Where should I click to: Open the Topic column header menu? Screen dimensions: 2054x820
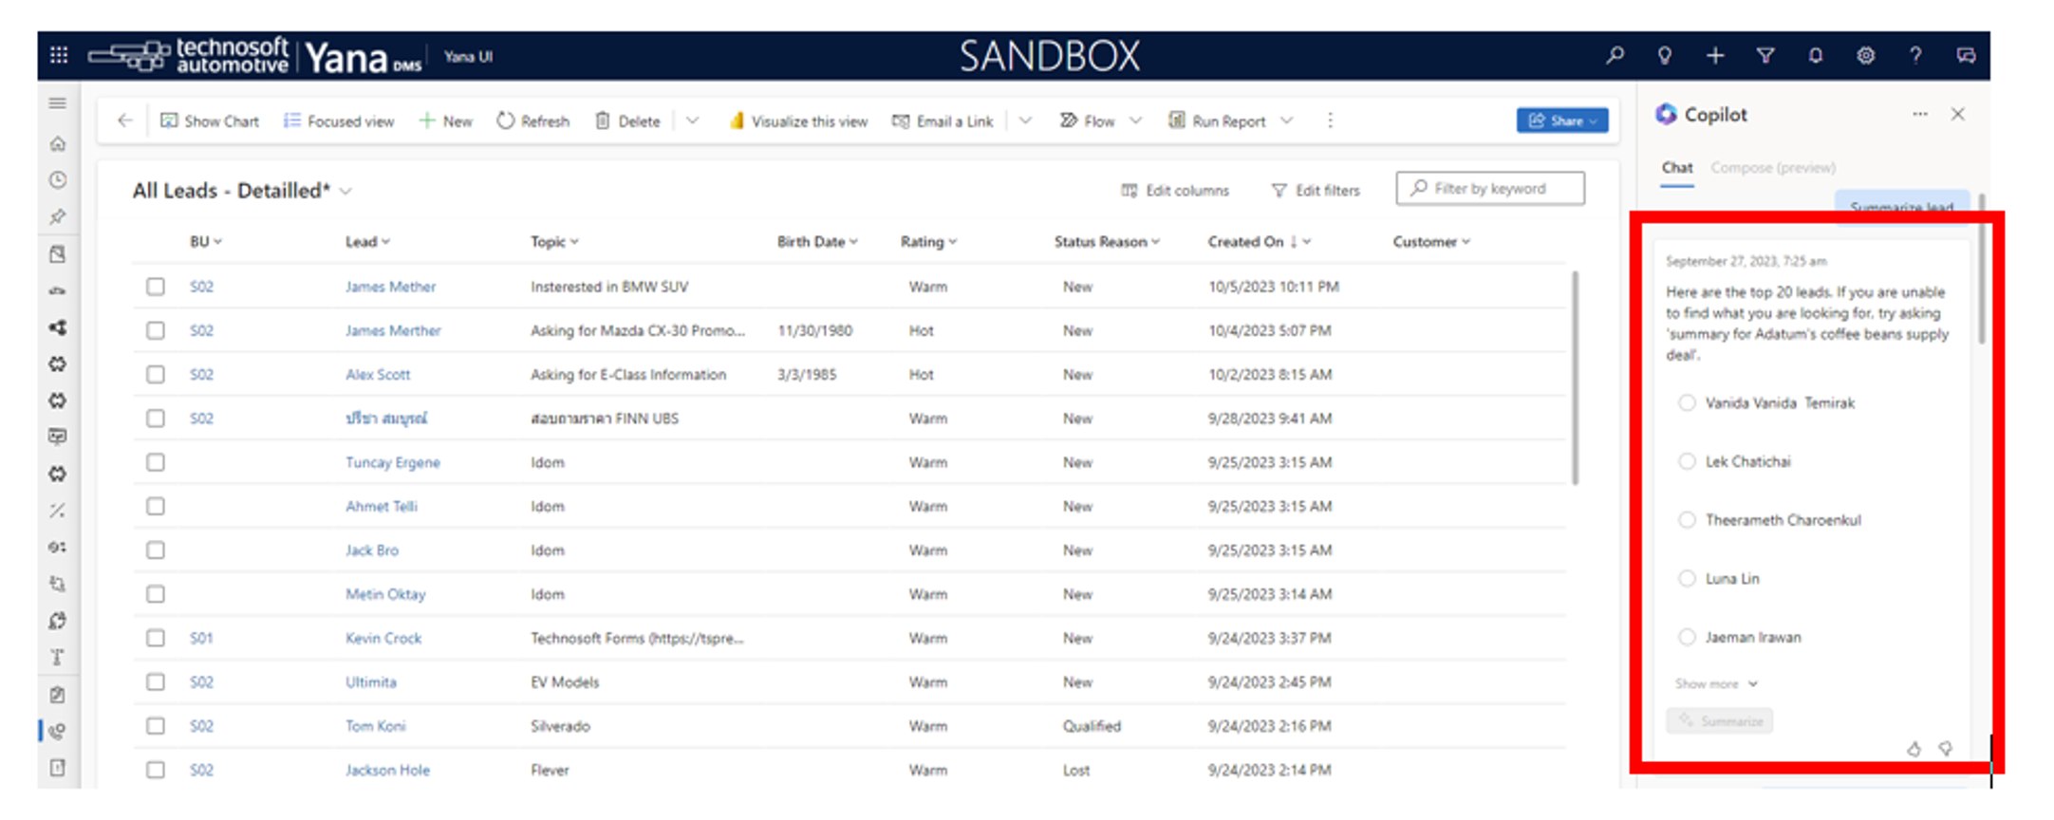click(x=554, y=241)
